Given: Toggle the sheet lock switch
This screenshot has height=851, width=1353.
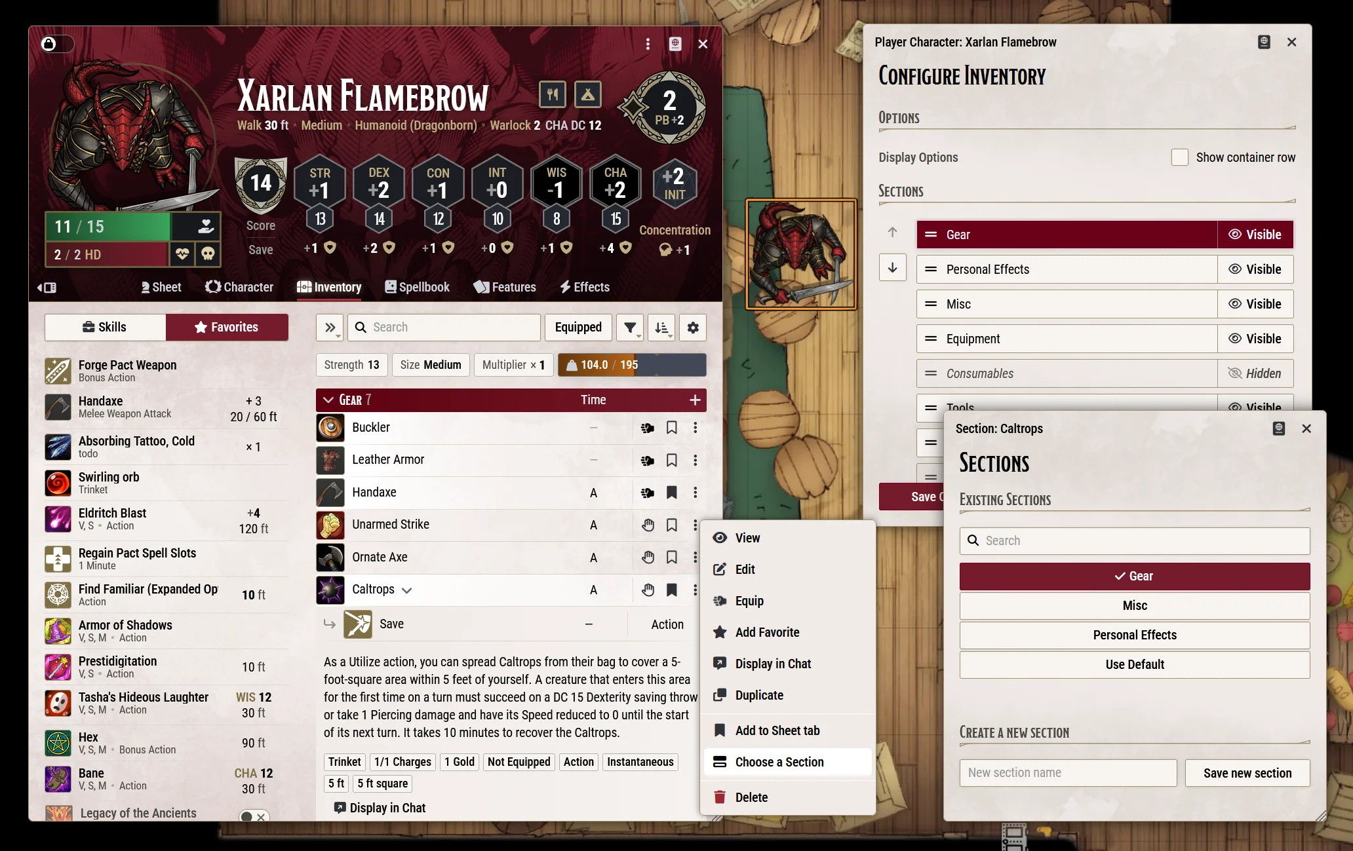Looking at the screenshot, I should tap(57, 44).
